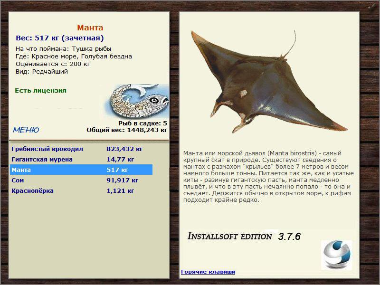Click the Оценивается с: 200 кг line

(53, 64)
